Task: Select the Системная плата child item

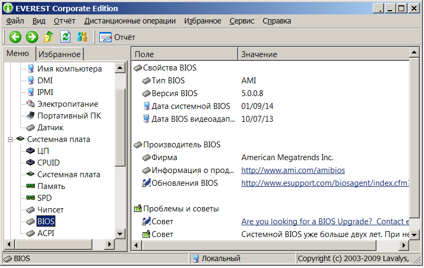Action: pyautogui.click(x=69, y=175)
